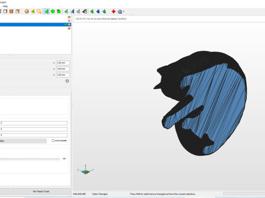Viewport: 265px width, 198px height.
Task: Choose the green pentagon select surfaces tool
Action: pyautogui.click(x=52, y=12)
